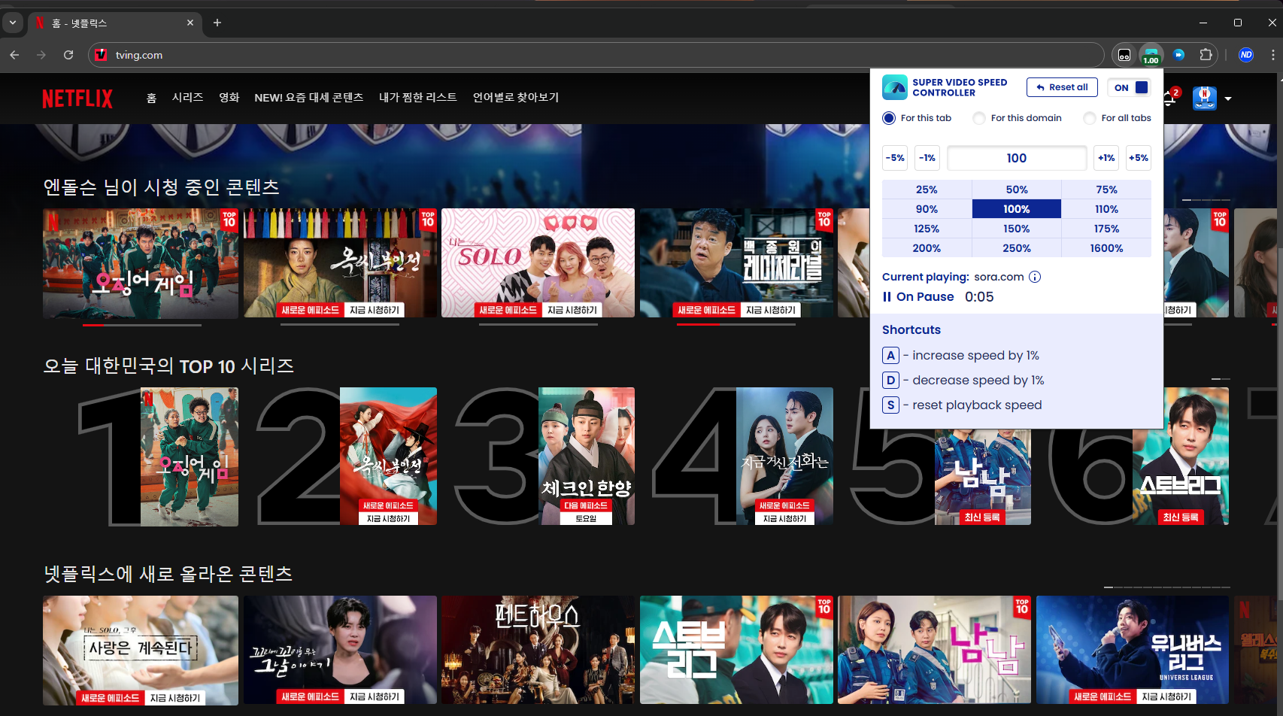The image size is (1283, 716).
Task: Click the site info icon in address bar
Action: point(101,55)
